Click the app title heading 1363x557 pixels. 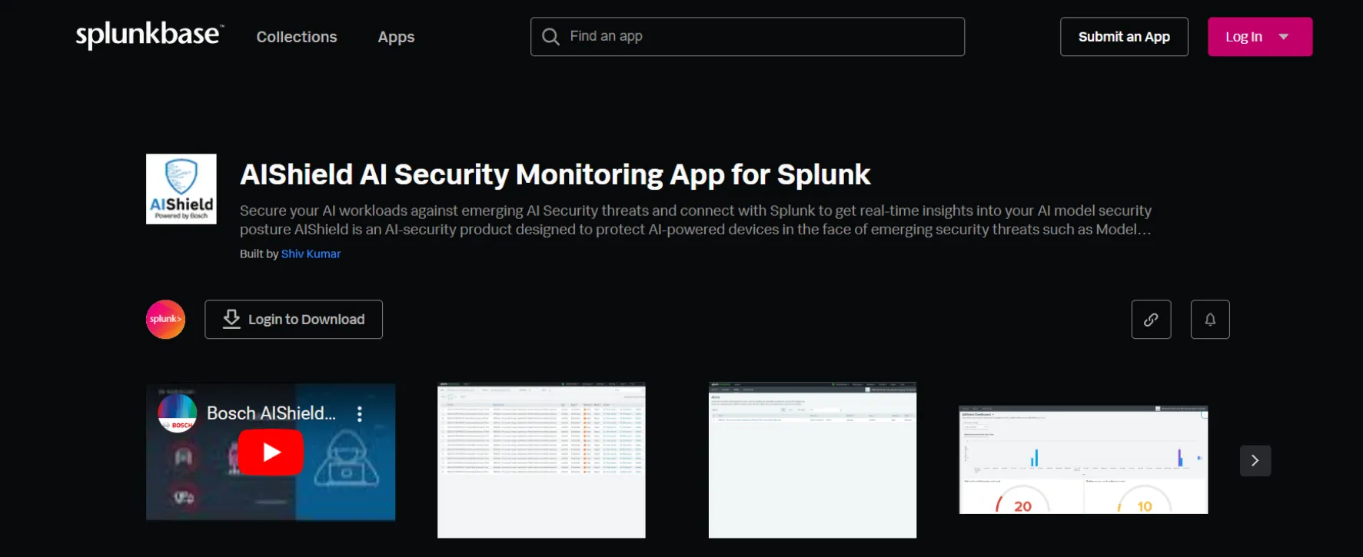tap(555, 174)
